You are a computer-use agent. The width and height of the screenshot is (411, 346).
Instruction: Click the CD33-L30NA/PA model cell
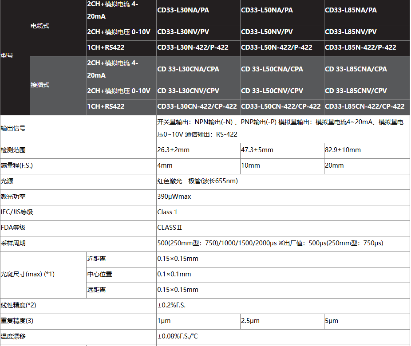(182, 10)
